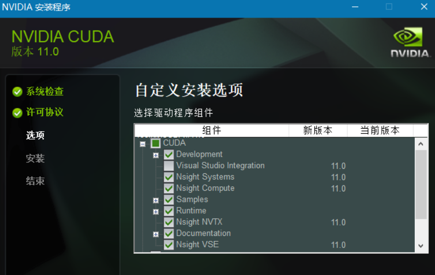Select the CUDA label in tree
Viewport: 435px width, 275px height.
pyautogui.click(x=174, y=143)
